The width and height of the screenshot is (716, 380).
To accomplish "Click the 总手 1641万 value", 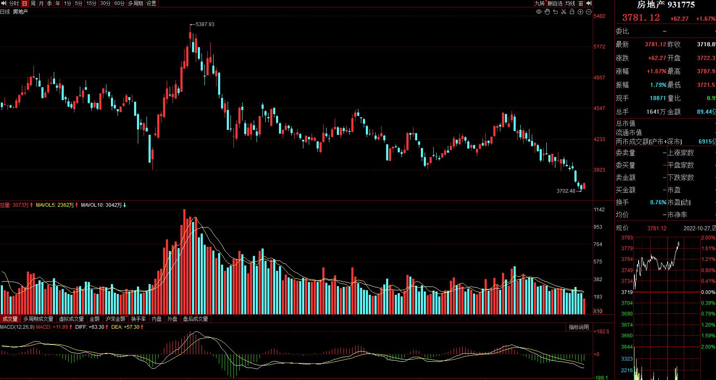I will click(x=656, y=112).
